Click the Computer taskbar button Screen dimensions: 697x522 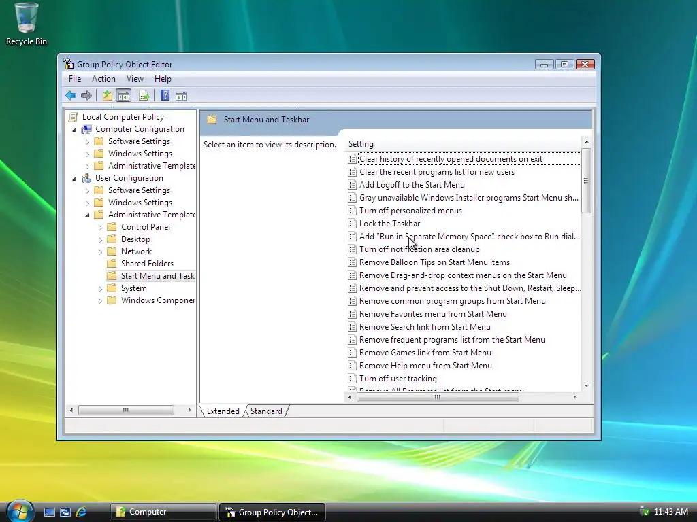tap(163, 512)
